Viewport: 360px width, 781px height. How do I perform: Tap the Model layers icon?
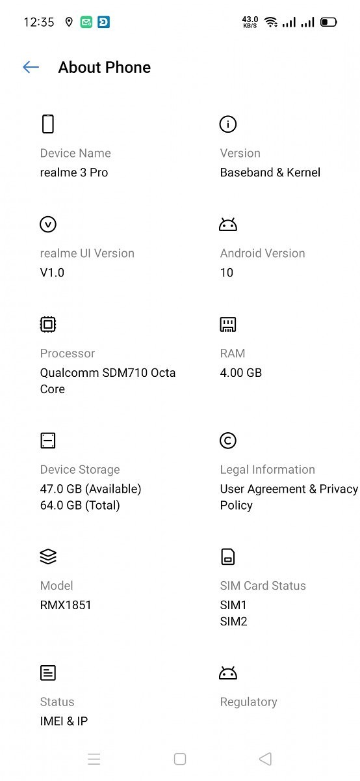point(48,556)
